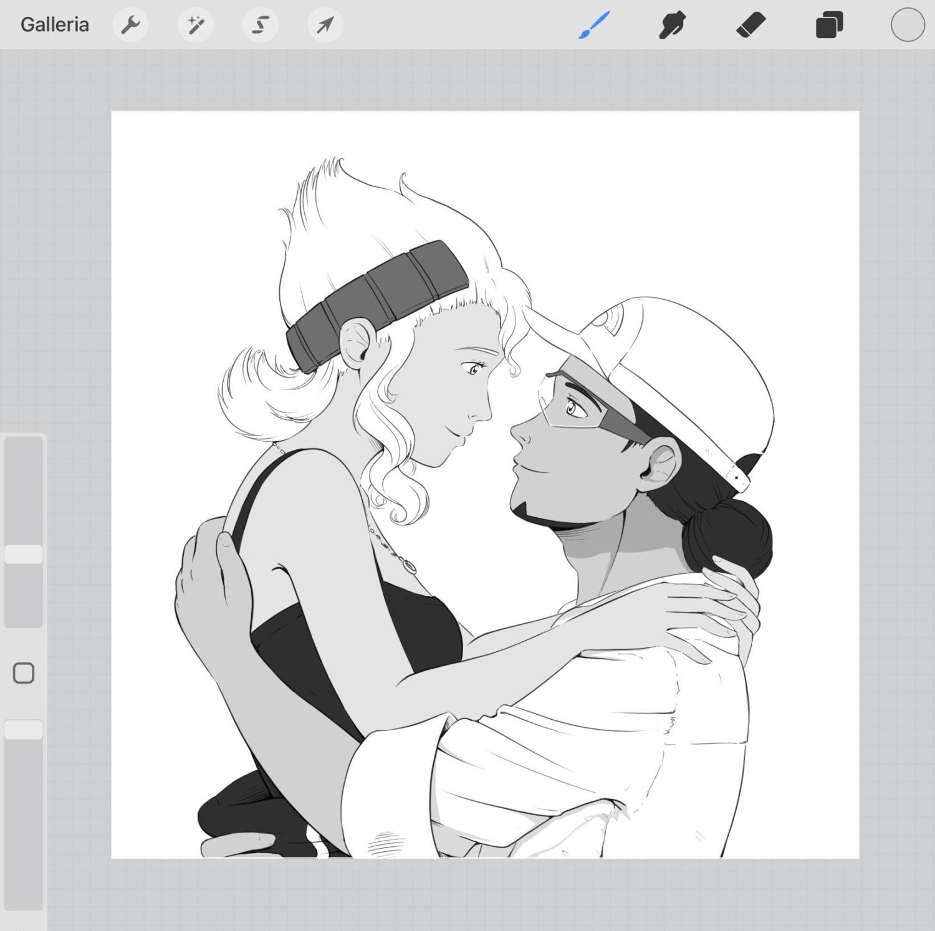Tap the square Modify button in sidebar

[24, 673]
